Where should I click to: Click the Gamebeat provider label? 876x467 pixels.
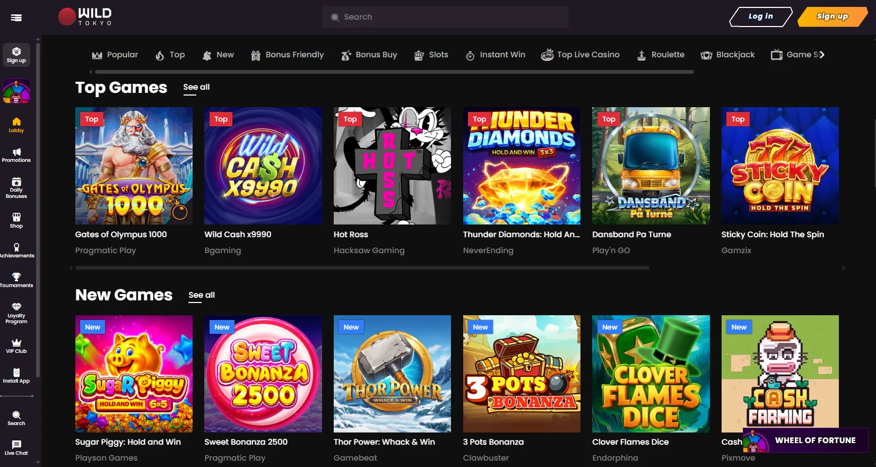355,458
